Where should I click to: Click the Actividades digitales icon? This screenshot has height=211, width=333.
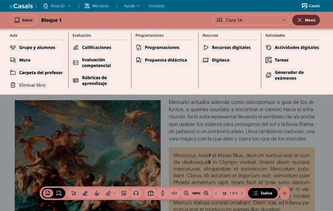coord(268,47)
